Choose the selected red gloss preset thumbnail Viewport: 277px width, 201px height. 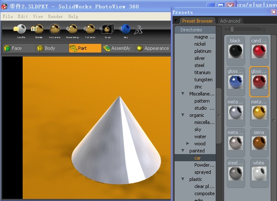(259, 82)
